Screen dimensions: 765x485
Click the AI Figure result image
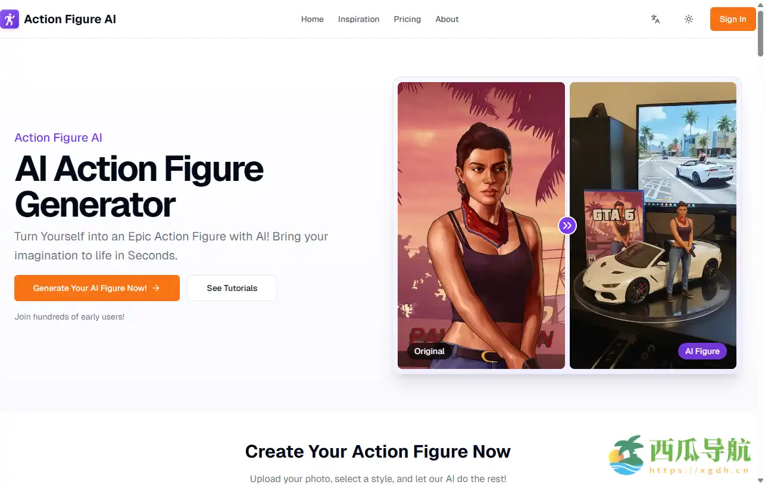pyautogui.click(x=653, y=226)
